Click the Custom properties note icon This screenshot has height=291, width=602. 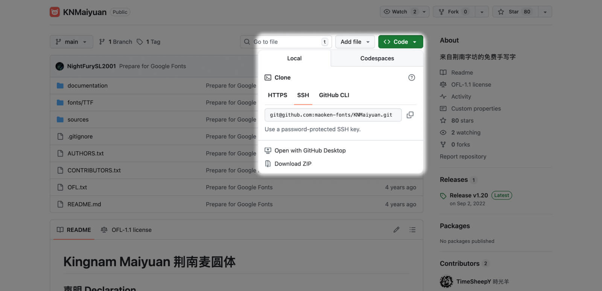(x=443, y=108)
